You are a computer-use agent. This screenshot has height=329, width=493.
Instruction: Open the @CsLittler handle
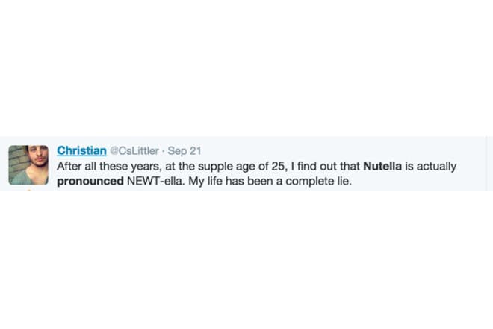(x=134, y=151)
